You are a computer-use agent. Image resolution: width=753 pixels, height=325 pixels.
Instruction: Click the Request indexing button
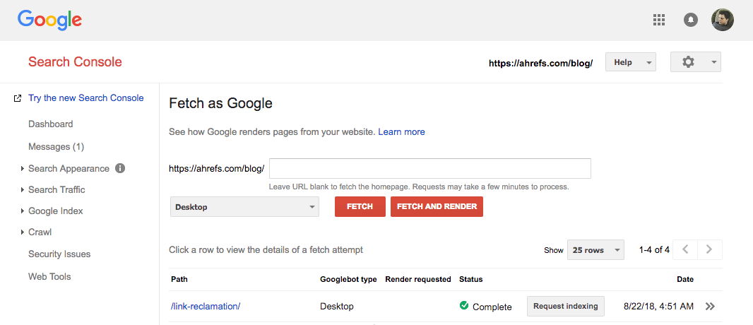[x=565, y=306]
